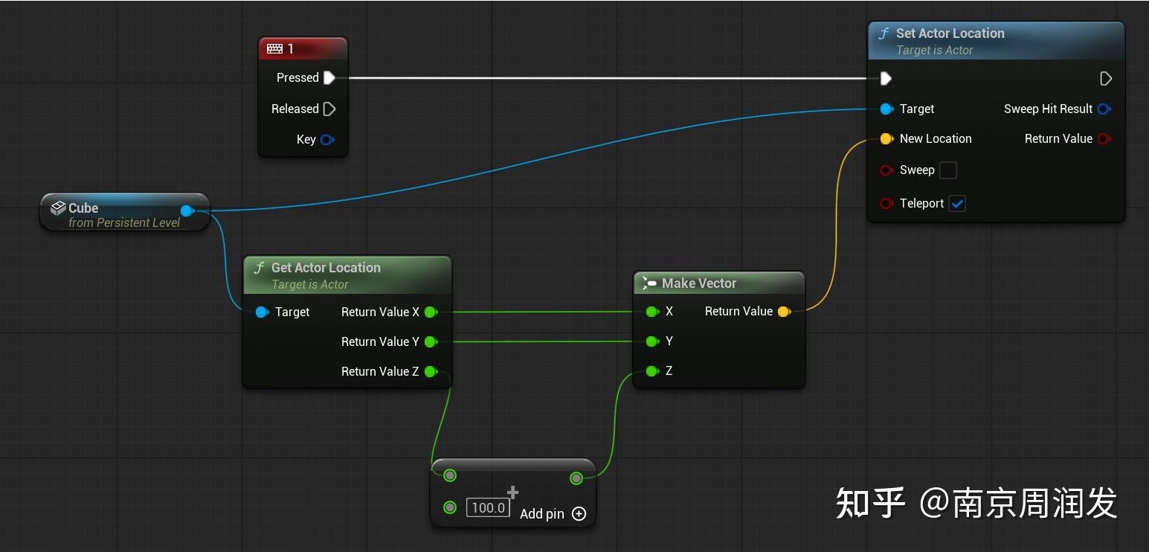This screenshot has height=552, width=1149.
Task: Uncheck the Teleport checkbox
Action: 957,204
